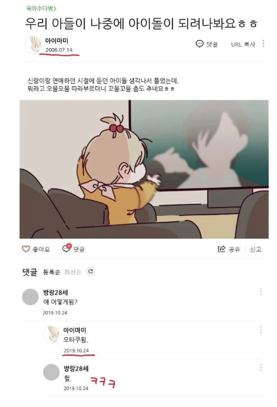
Task: Open options menu for the 헐 reply
Action: click(261, 368)
